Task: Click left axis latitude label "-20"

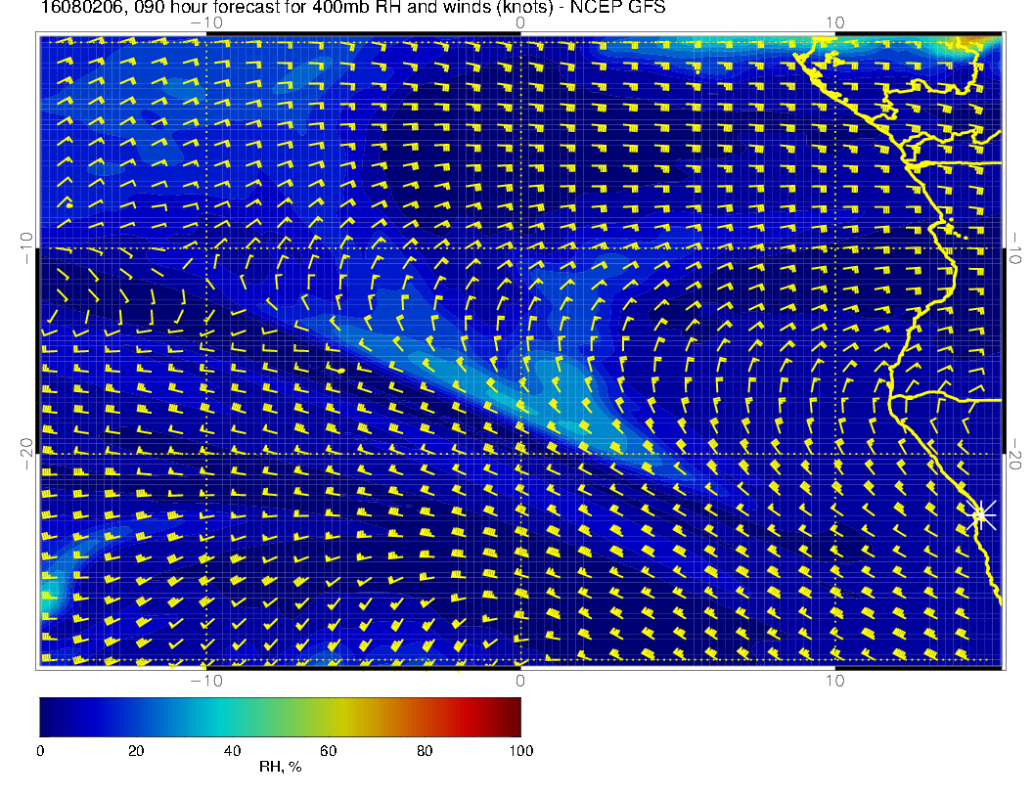Action: pos(26,454)
